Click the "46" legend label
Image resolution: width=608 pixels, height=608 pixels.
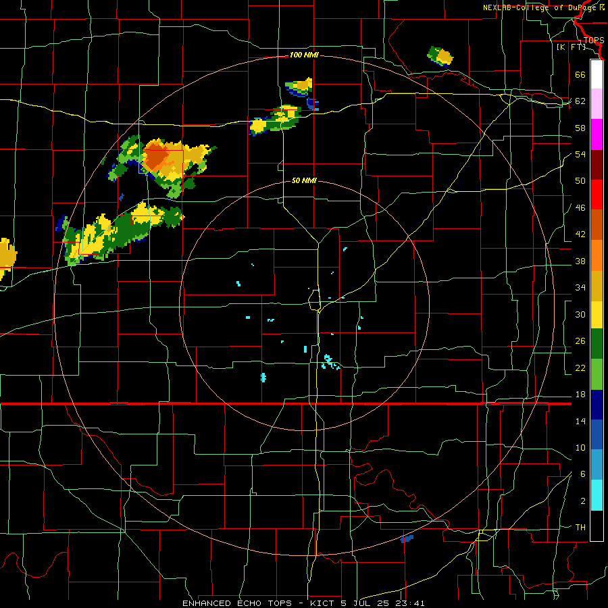click(x=580, y=207)
